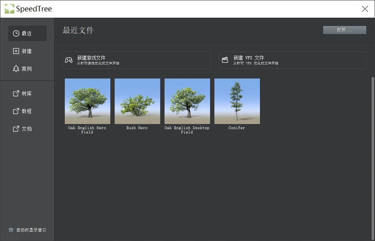Click the external-link icon beside 文档

click(16, 129)
